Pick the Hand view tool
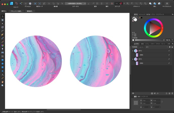 click(x=3, y=82)
